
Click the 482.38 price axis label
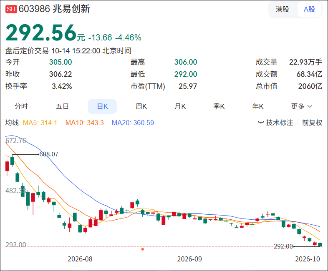(16, 191)
